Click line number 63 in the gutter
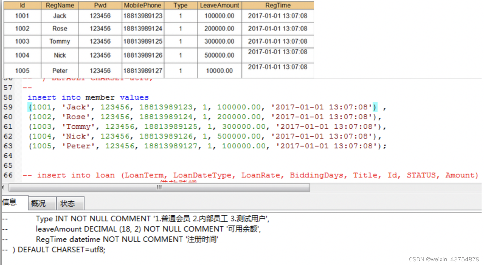Image resolution: width=484 pixels, height=265 pixels. pos(8,146)
